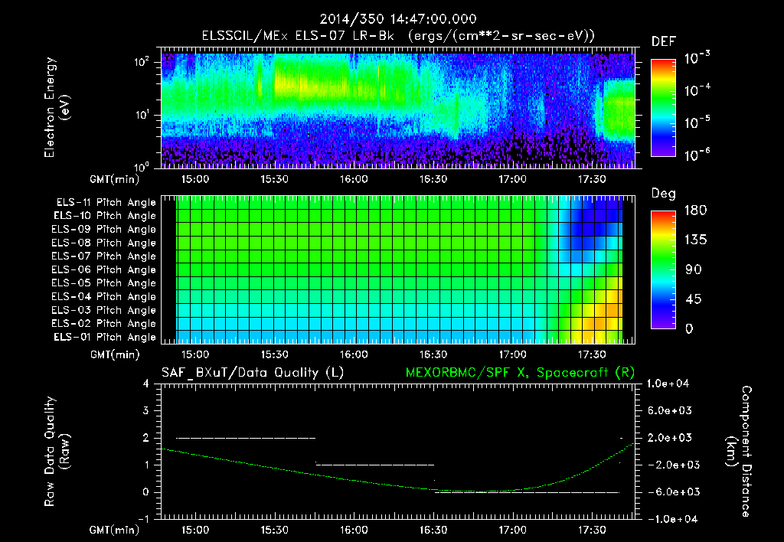The height and width of the screenshot is (542, 784).
Task: Select the 6.0e+03 tick on the distance axis
Action: (x=669, y=410)
